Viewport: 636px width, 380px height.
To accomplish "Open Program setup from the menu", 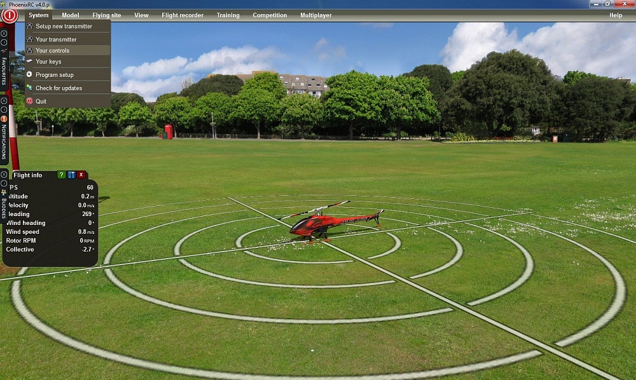I will pos(54,75).
